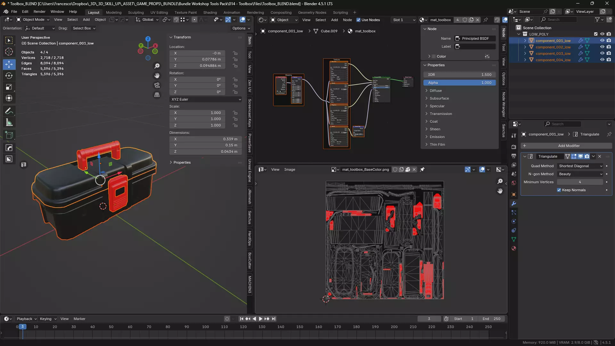Click the viewport pan hand icon
This screenshot has height=346, width=615.
pyautogui.click(x=157, y=76)
